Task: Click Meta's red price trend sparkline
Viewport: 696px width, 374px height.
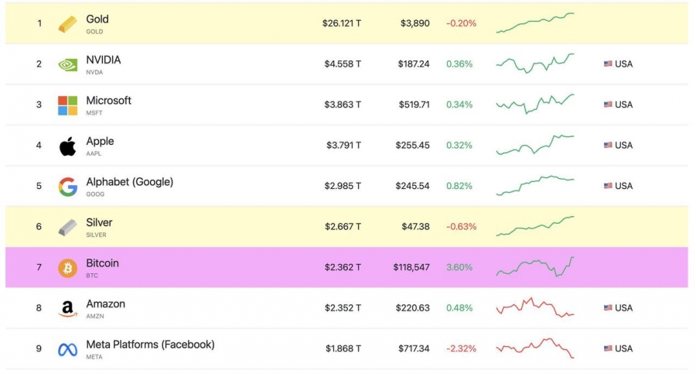Action: point(535,348)
